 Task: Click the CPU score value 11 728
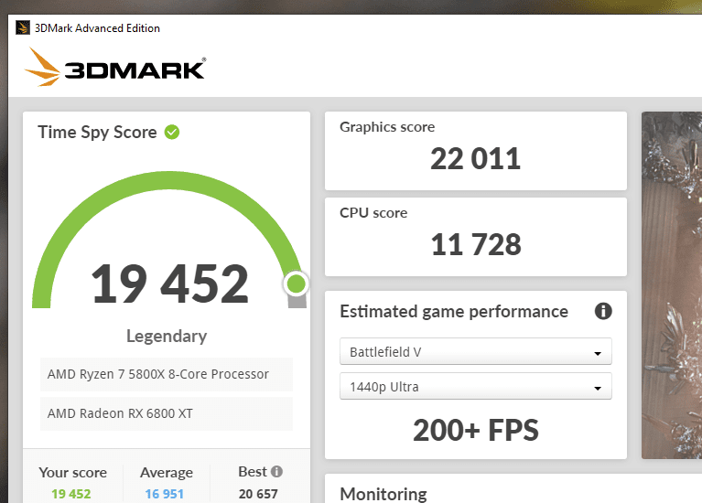pos(476,245)
